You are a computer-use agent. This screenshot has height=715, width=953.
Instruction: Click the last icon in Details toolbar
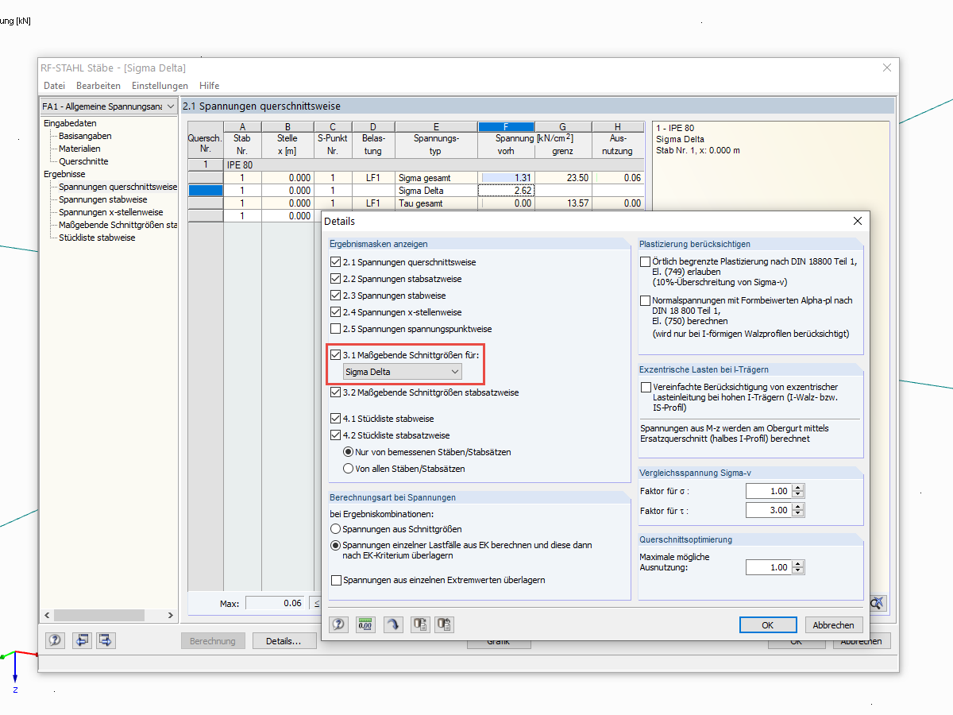click(445, 624)
